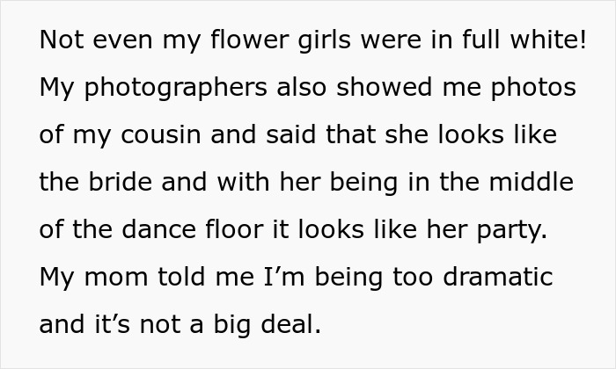The height and width of the screenshot is (369, 616).
Task: Click the word "told"
Action: click(x=180, y=279)
